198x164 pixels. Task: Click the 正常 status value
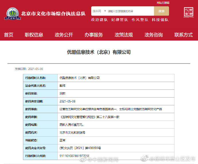(62, 140)
